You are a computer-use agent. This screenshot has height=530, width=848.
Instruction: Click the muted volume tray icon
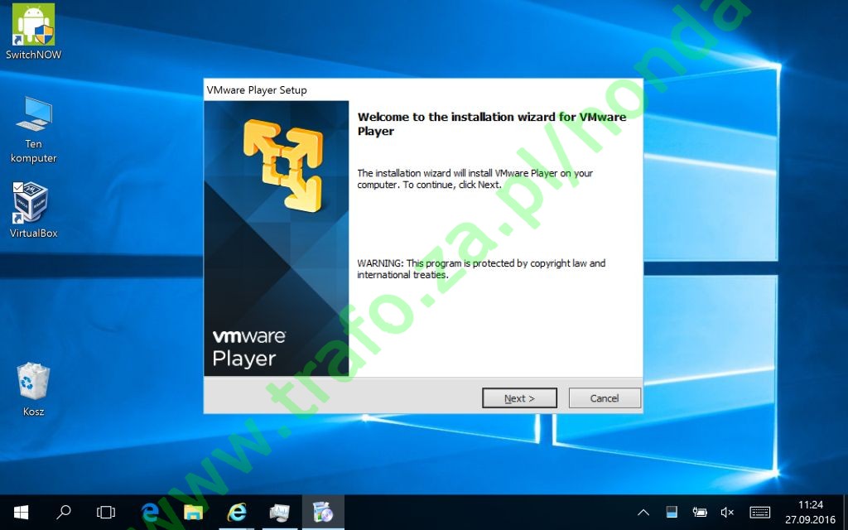[x=727, y=512]
